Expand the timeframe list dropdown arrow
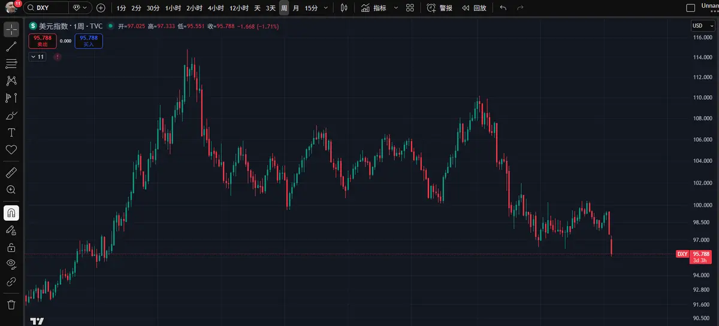 pyautogui.click(x=325, y=8)
